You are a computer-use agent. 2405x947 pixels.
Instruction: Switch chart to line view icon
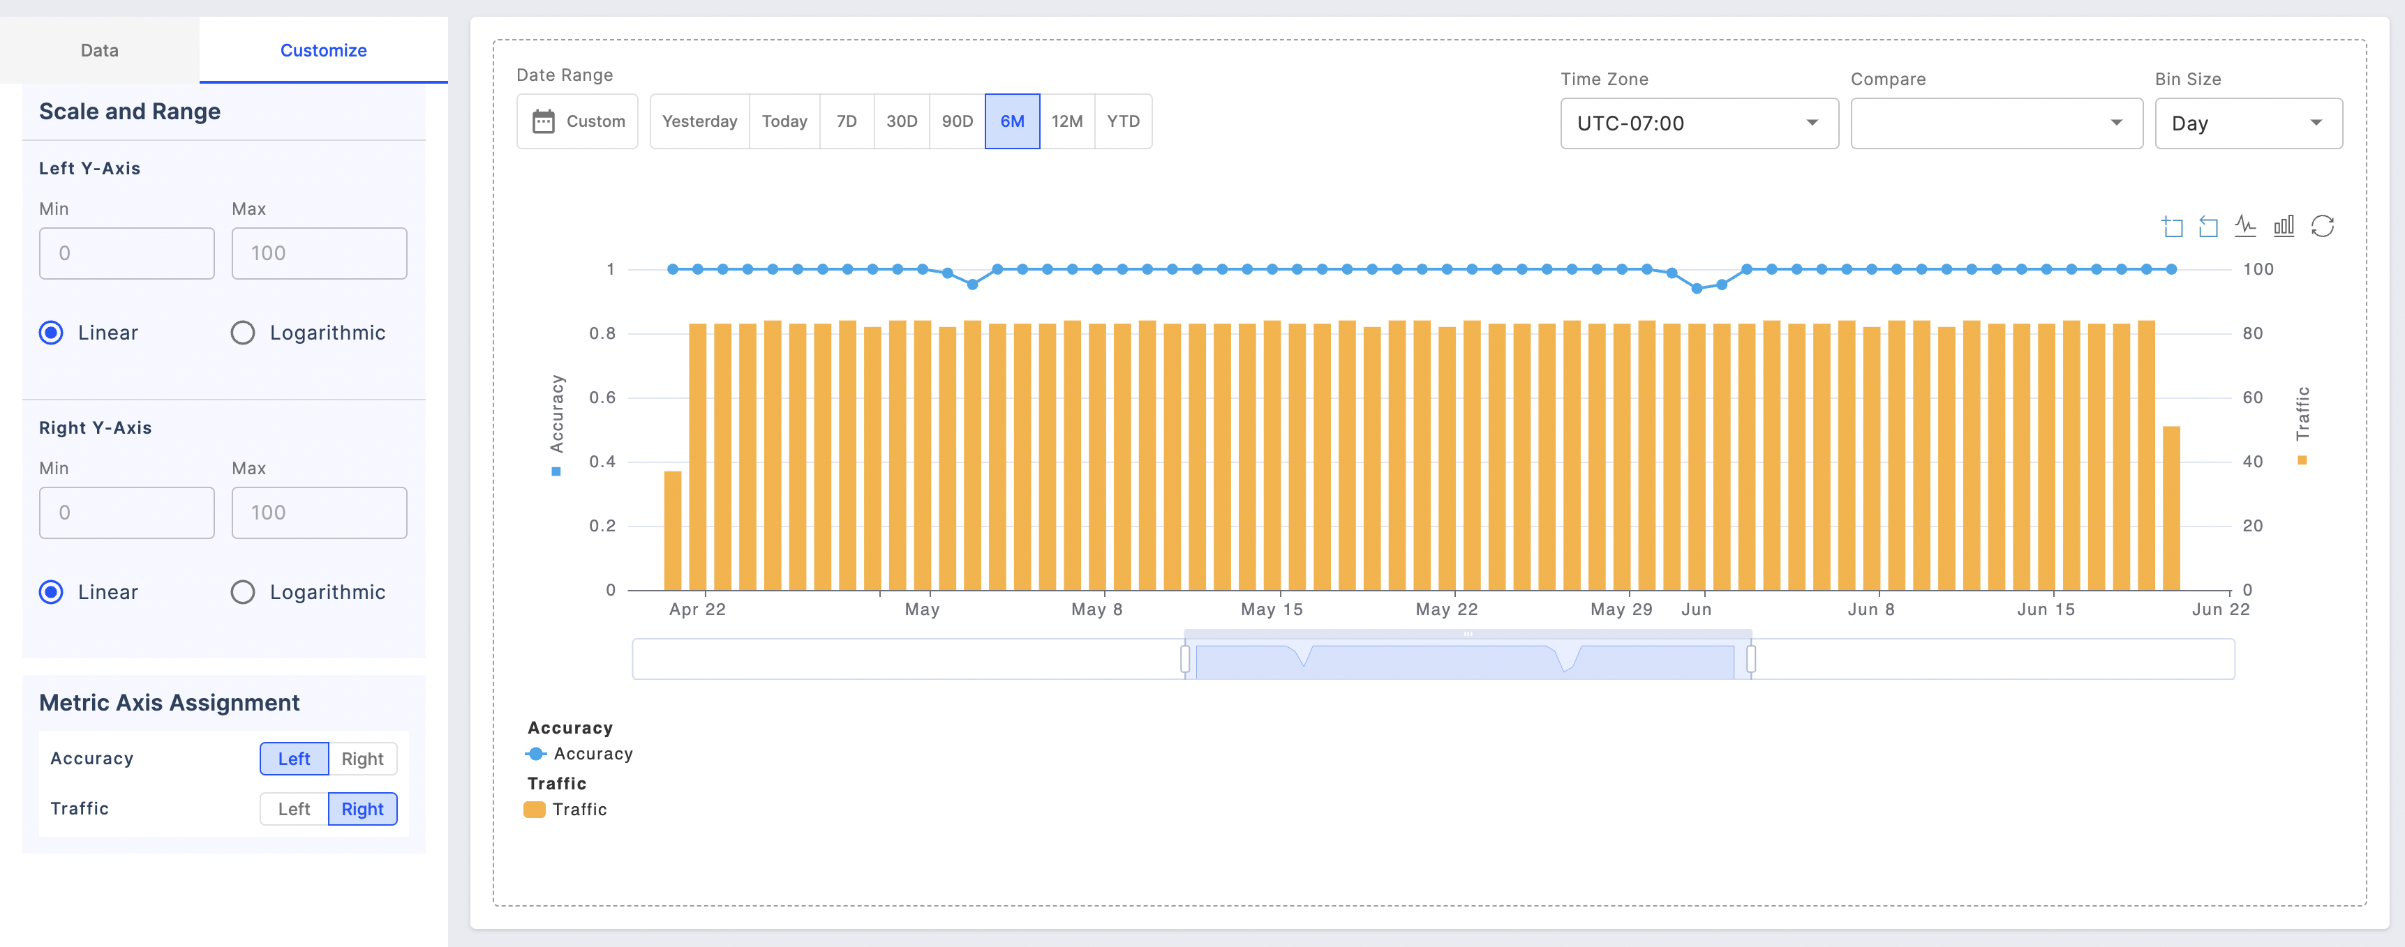[x=2245, y=227]
